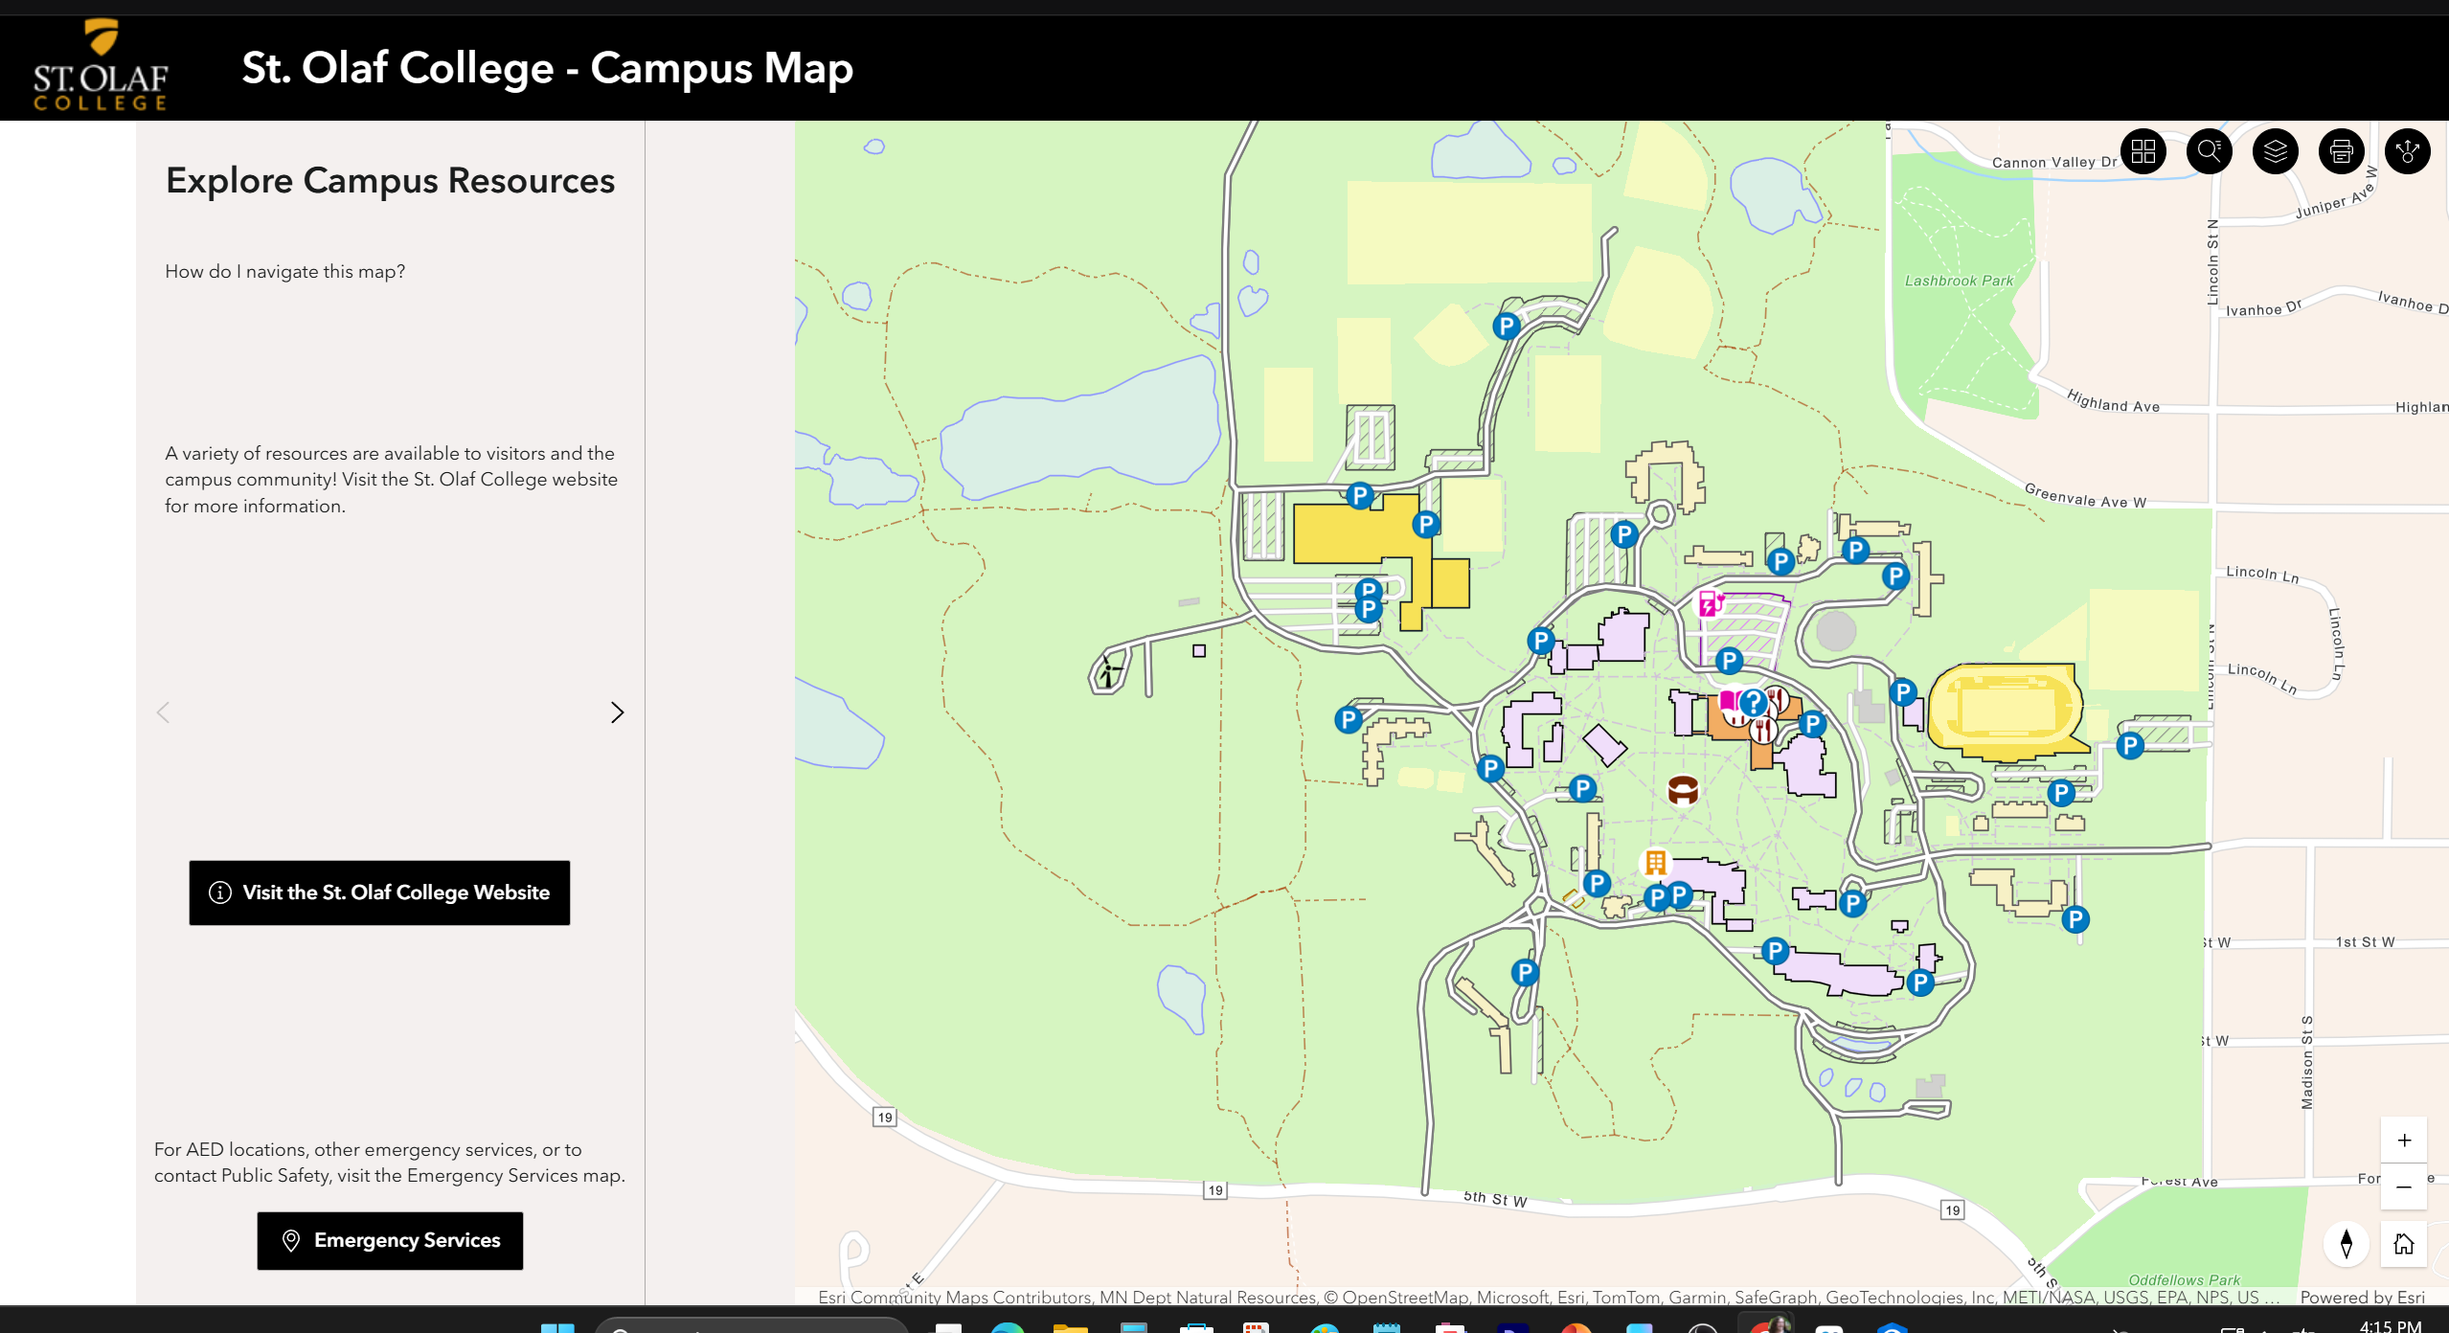Screen dimensions: 2449x1333
Task: Open the print map tool
Action: pyautogui.click(x=2342, y=151)
